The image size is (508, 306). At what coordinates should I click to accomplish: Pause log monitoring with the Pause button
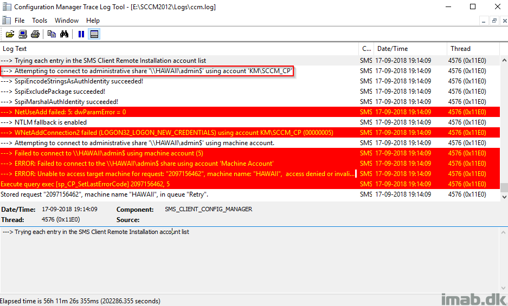pos(81,34)
